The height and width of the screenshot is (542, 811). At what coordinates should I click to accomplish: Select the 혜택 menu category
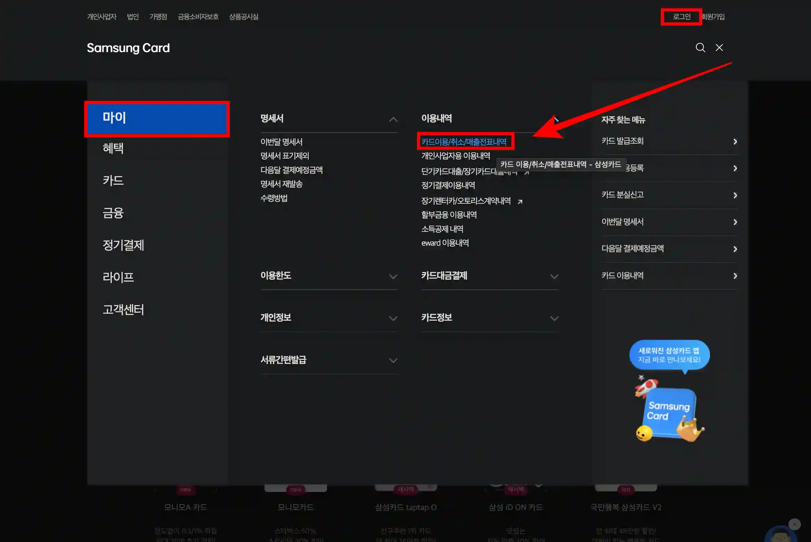point(113,149)
